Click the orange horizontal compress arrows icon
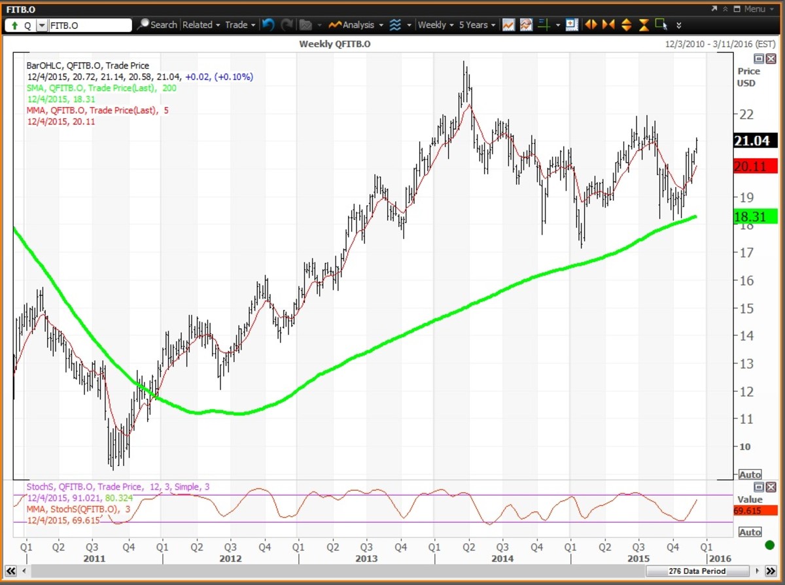 608,25
